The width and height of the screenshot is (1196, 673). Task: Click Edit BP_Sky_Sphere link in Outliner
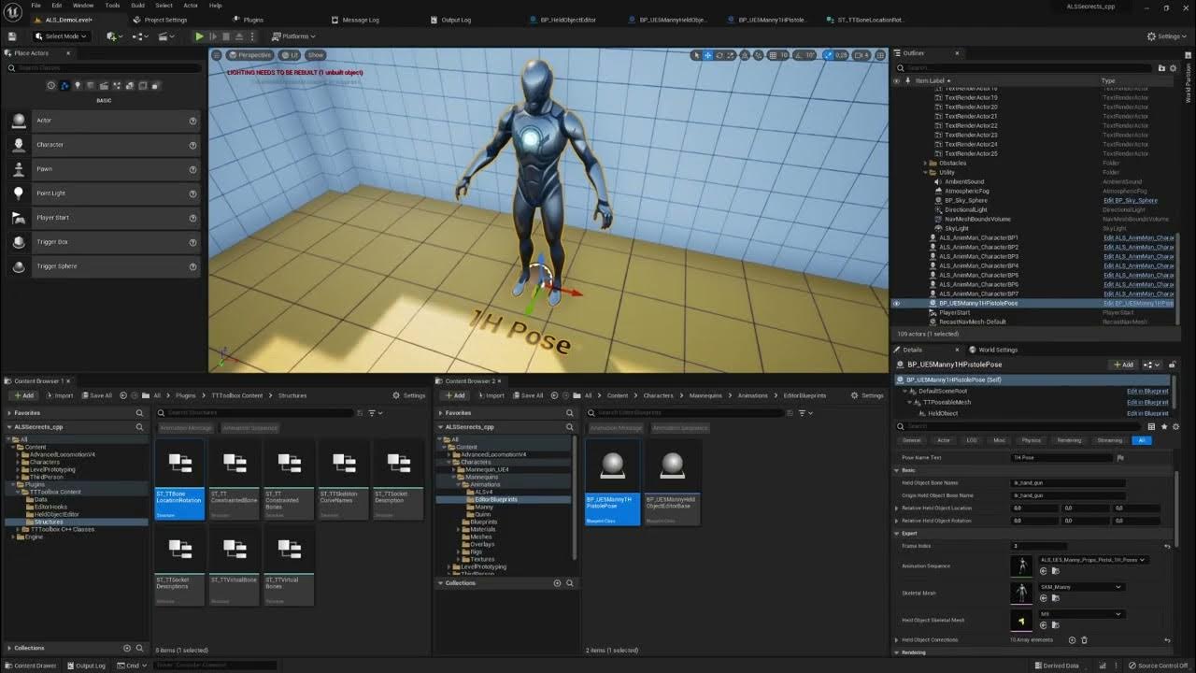(1131, 201)
